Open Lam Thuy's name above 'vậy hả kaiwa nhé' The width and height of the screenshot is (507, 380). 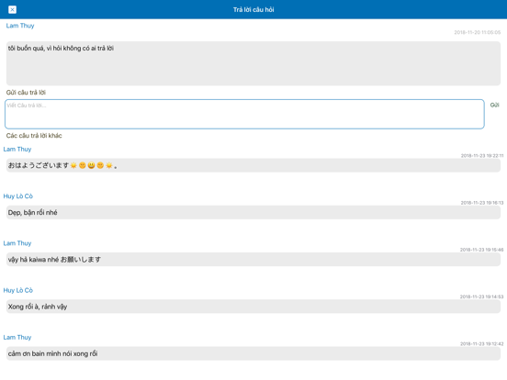(17, 243)
